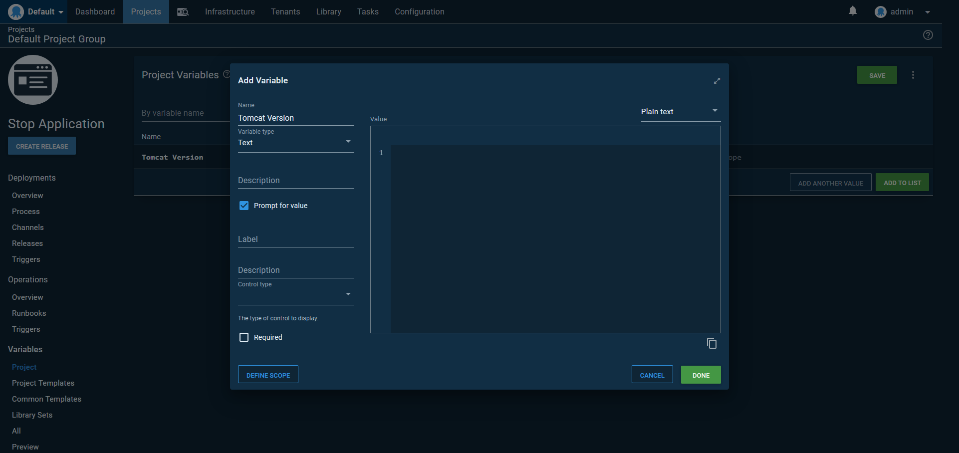Open the Plain text value type dropdown
959x453 pixels.
tap(680, 112)
